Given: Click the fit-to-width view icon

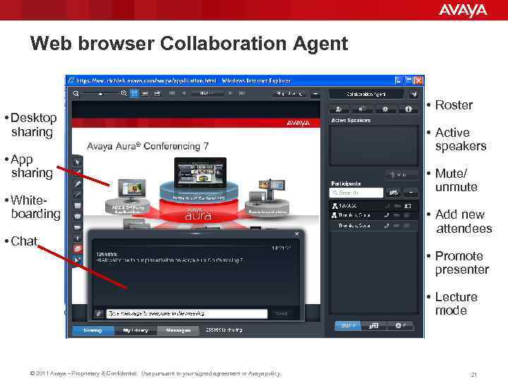Looking at the screenshot, I should [145, 94].
